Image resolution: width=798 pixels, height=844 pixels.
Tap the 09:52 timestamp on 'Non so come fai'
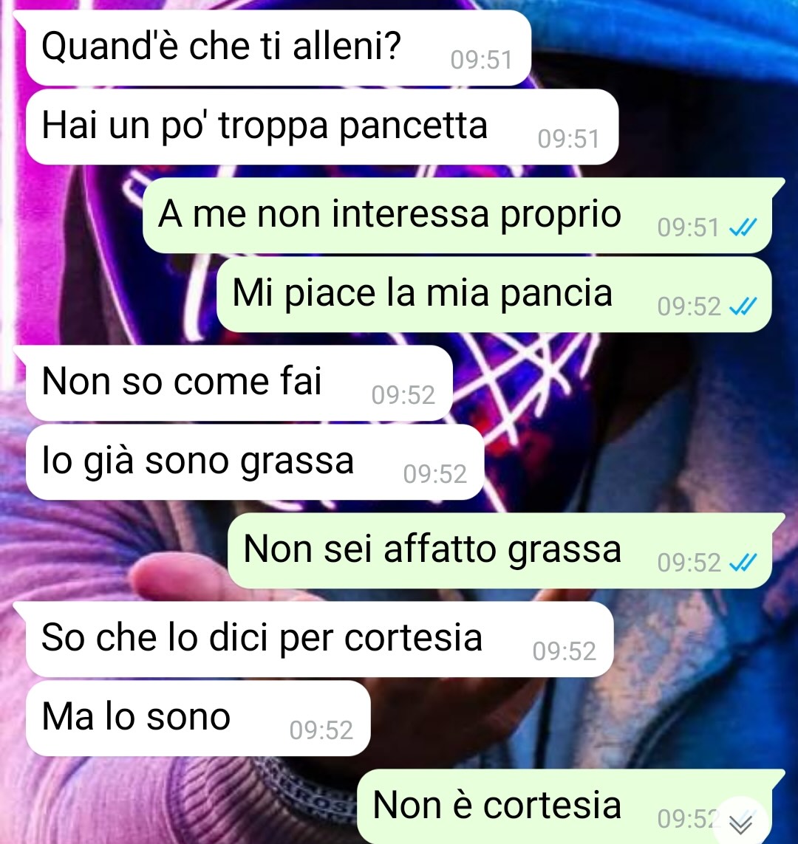[403, 395]
